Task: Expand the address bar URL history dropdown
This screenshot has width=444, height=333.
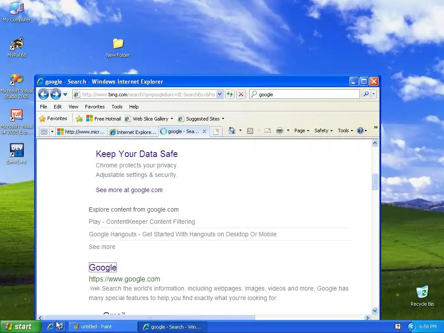Action: click(219, 94)
